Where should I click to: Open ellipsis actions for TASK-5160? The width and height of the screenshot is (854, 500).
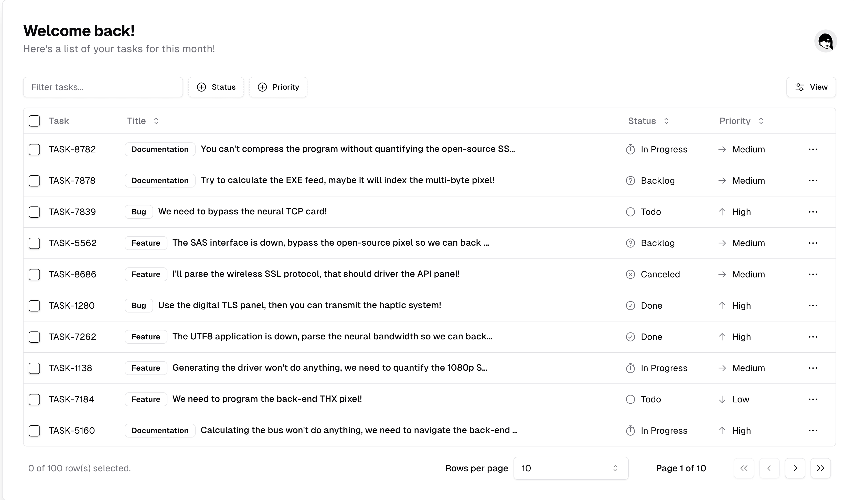[813, 431]
